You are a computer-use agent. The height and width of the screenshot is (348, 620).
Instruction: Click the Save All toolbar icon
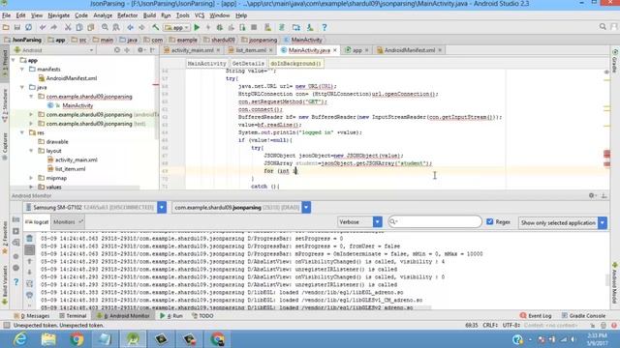point(17,27)
